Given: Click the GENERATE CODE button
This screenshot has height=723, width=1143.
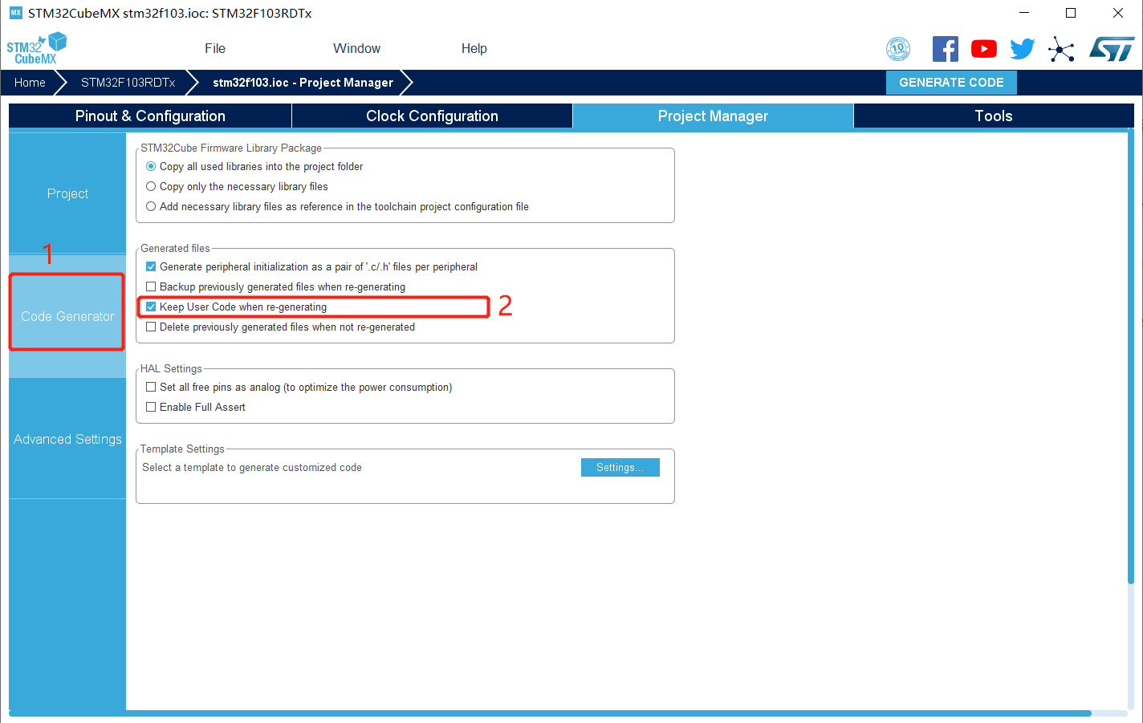Looking at the screenshot, I should (x=951, y=83).
